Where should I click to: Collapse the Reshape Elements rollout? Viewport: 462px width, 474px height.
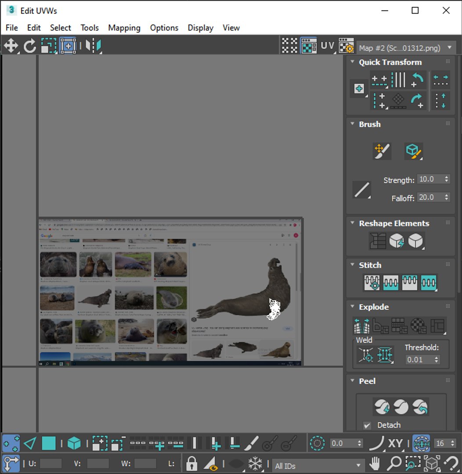click(x=352, y=223)
